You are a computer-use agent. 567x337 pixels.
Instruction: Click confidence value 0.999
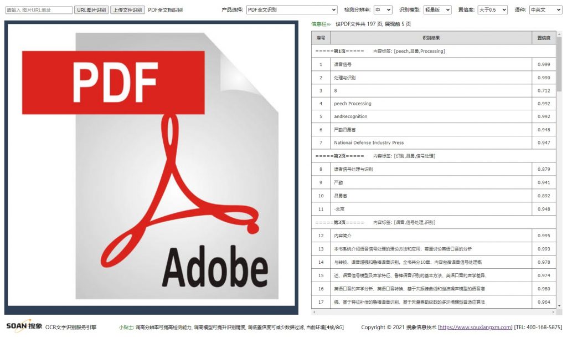tap(544, 64)
